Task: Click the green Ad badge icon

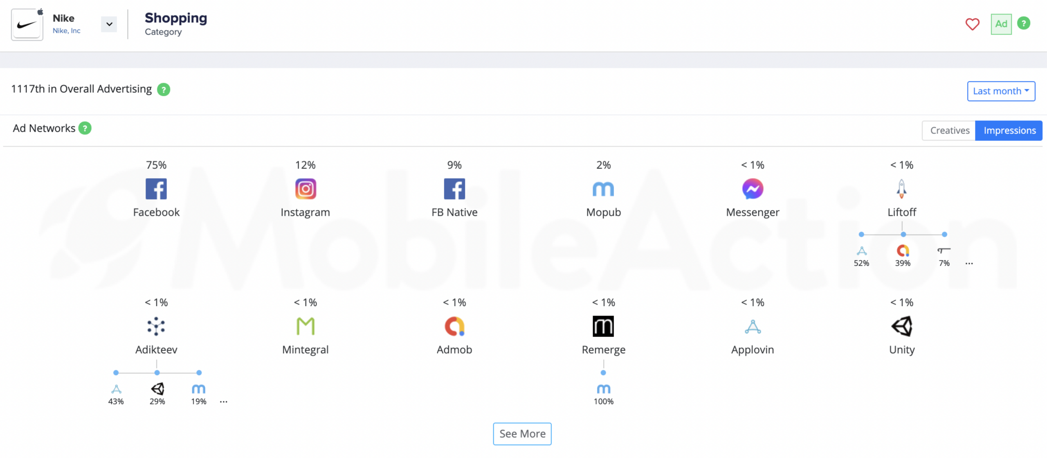Action: [x=1001, y=24]
